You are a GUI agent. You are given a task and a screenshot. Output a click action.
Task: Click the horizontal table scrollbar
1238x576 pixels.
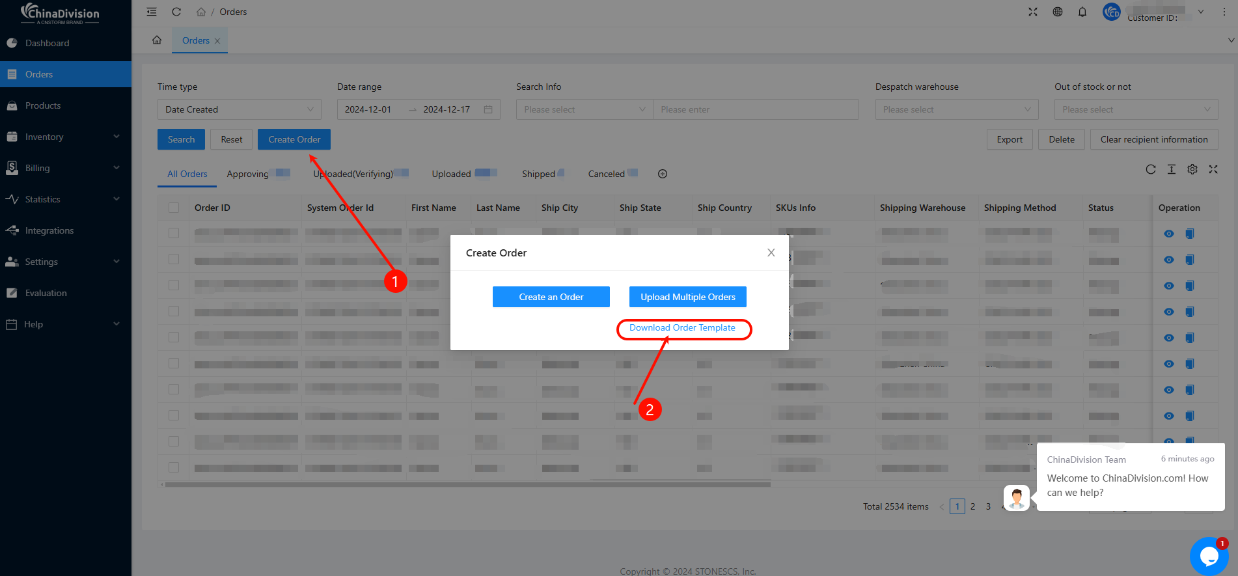pyautogui.click(x=467, y=484)
